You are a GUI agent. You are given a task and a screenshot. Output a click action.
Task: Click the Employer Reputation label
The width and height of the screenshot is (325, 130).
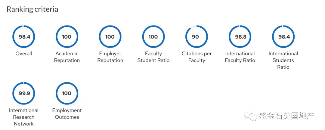tap(110, 57)
